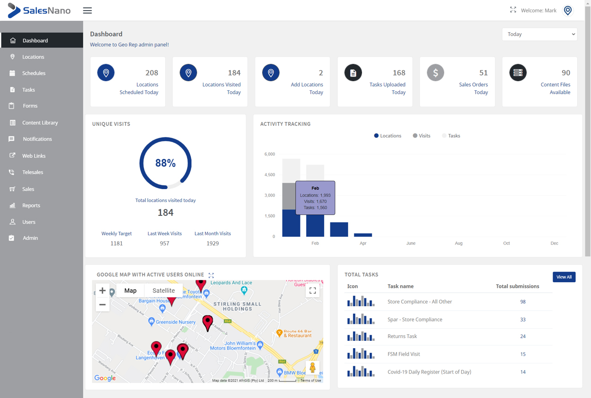The height and width of the screenshot is (398, 591).
Task: Zoom out on the map
Action: (x=103, y=304)
